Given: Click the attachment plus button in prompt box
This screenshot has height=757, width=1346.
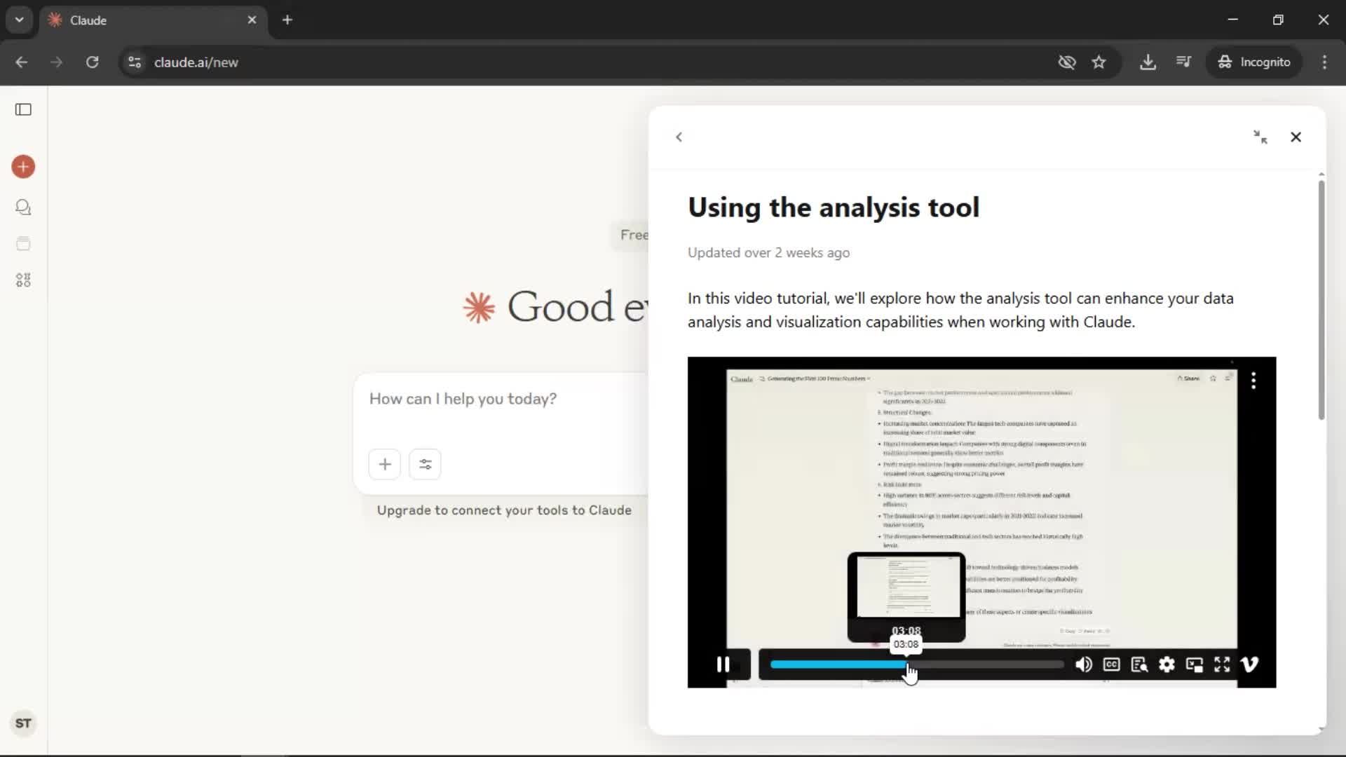Looking at the screenshot, I should coord(385,464).
